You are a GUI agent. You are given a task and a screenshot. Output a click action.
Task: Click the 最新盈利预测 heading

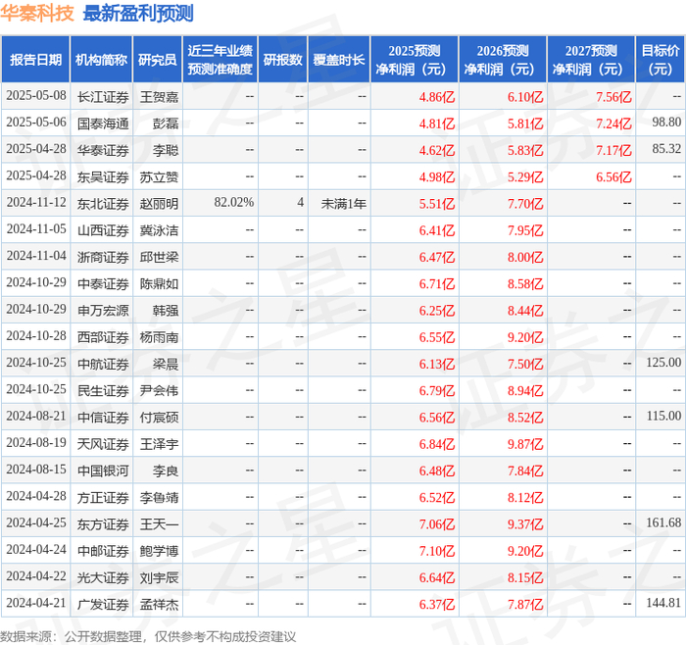(138, 13)
